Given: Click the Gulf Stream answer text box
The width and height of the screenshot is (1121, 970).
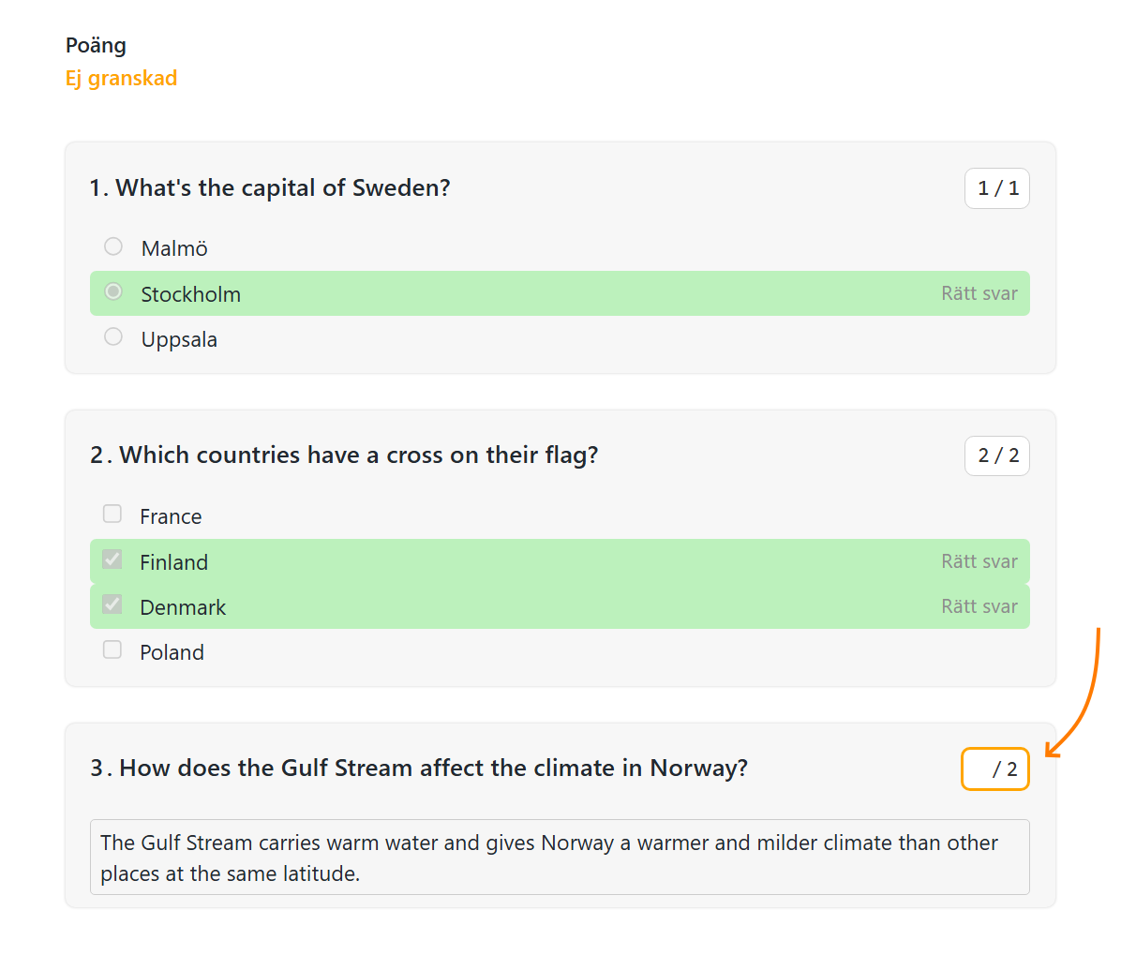Looking at the screenshot, I should tap(560, 858).
